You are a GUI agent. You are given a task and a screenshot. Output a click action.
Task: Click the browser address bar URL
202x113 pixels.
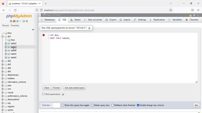pos(69,10)
